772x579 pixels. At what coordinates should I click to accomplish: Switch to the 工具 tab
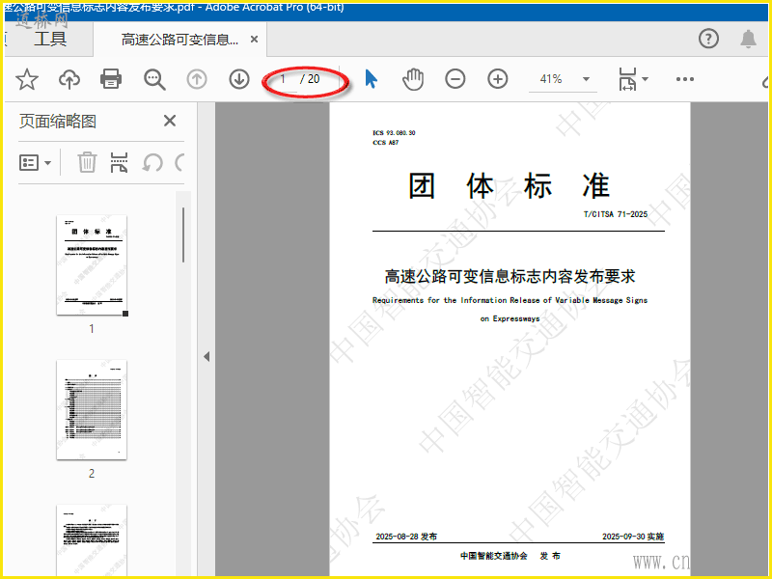50,39
